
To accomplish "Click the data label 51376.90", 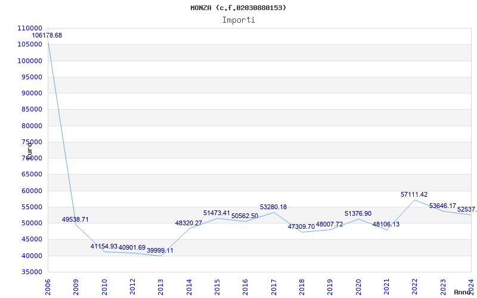I will (358, 214).
